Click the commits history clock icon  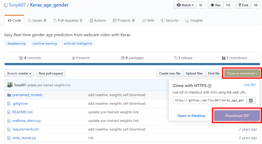pyautogui.click(x=21, y=58)
